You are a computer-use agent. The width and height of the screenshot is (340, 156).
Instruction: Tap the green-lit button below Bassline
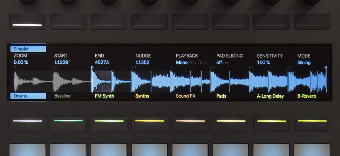coord(68,124)
